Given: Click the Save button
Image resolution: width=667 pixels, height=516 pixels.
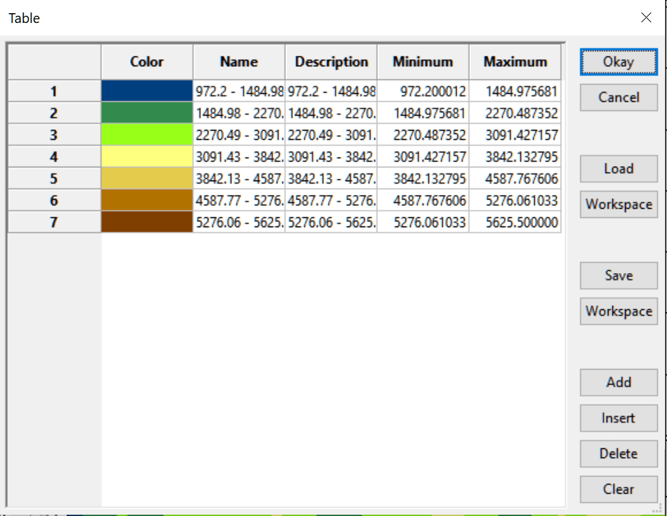Looking at the screenshot, I should pyautogui.click(x=618, y=276).
